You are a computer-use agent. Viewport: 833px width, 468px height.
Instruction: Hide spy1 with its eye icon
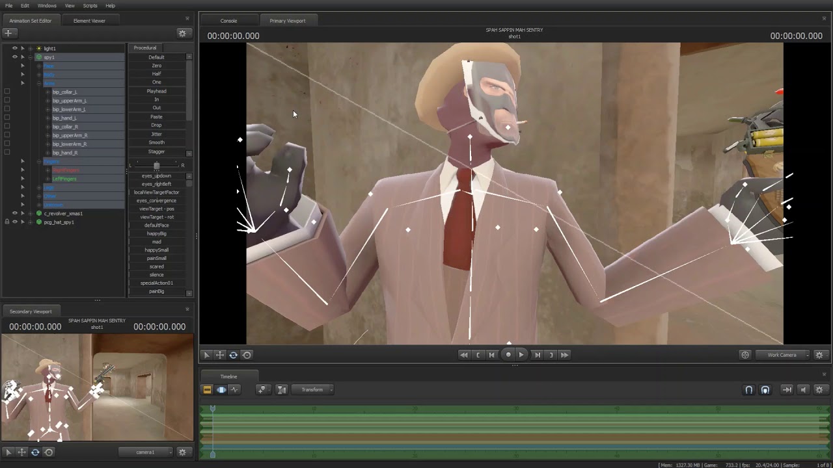[x=15, y=57]
